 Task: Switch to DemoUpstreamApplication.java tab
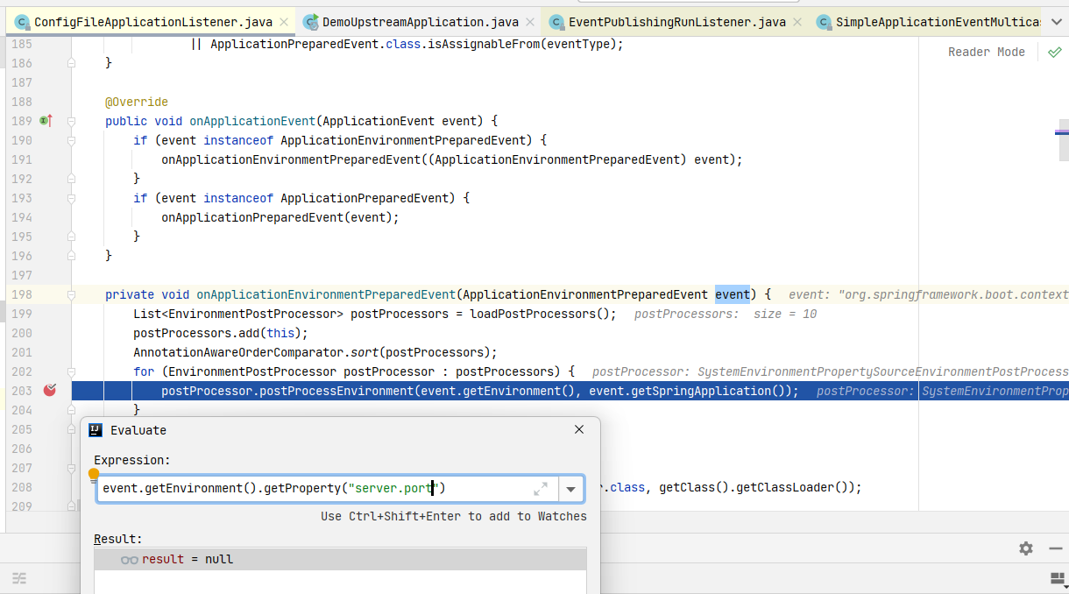click(x=420, y=22)
